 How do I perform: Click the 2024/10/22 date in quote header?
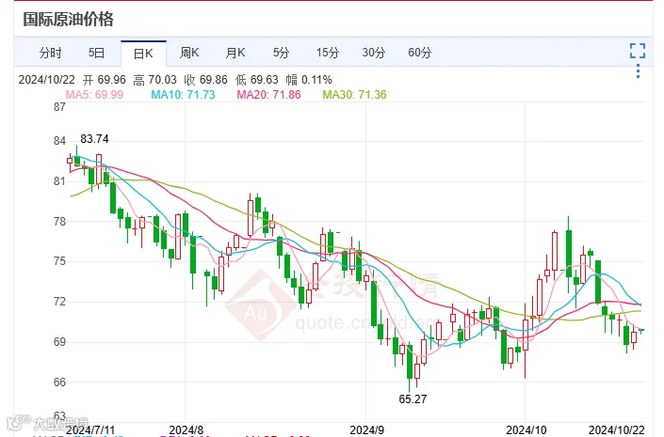tap(46, 80)
